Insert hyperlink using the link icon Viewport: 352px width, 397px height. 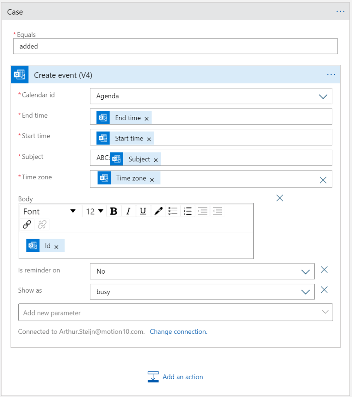pyautogui.click(x=27, y=224)
